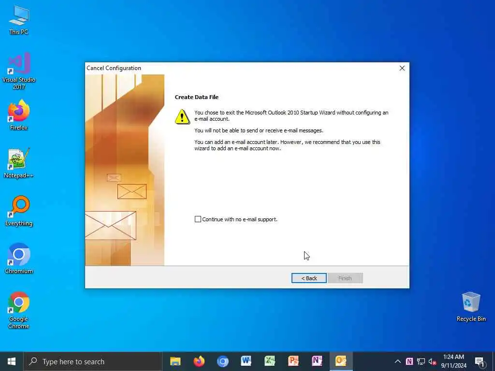Select the Google Chrome desktop shortcut
This screenshot has height=371, width=495.
pos(19,311)
